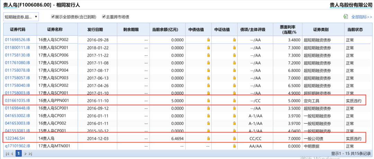Click the 贵人鸟股份有限公司 company link
The image size is (374, 159).
tap(351, 5)
